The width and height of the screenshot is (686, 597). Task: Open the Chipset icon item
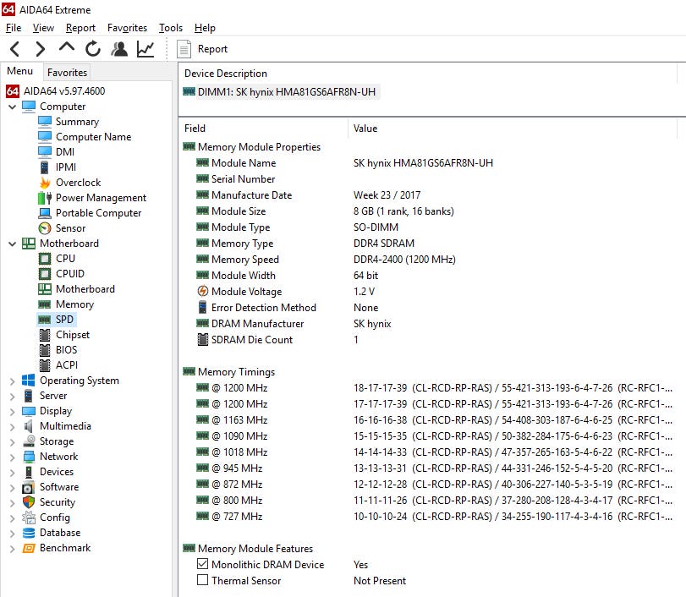point(44,335)
